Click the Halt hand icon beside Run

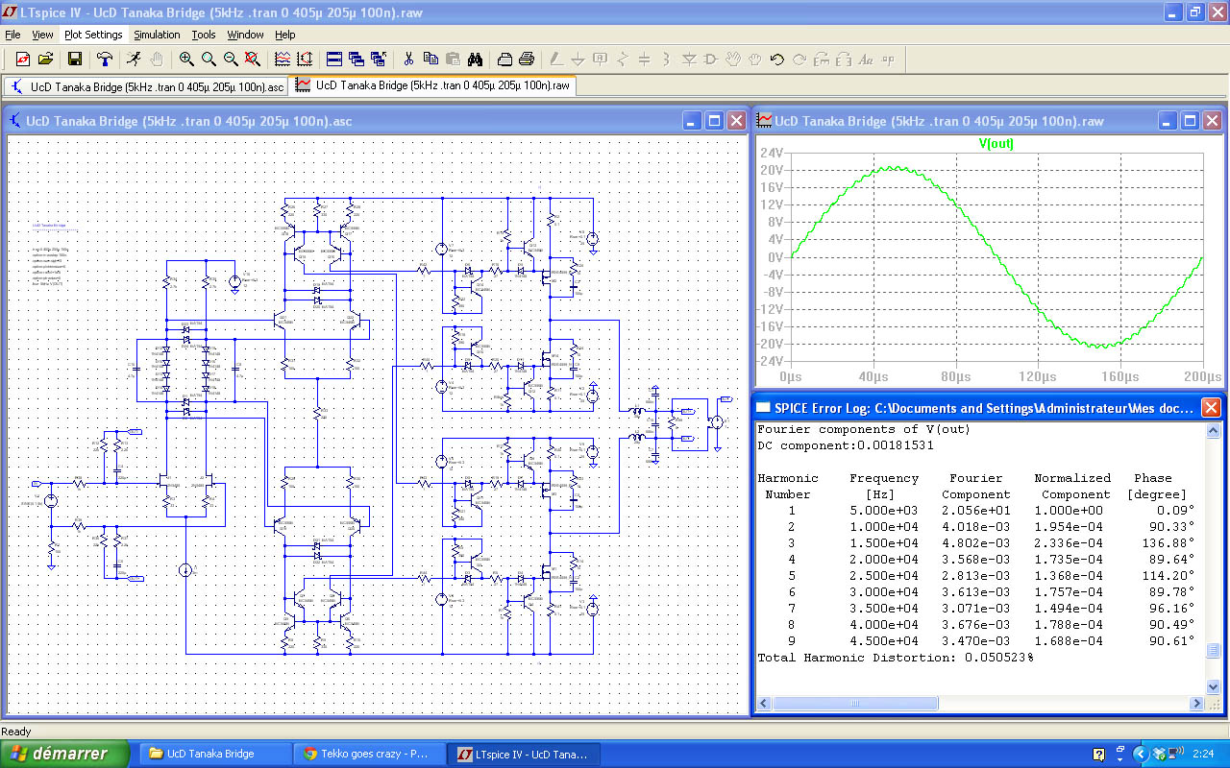click(x=156, y=60)
